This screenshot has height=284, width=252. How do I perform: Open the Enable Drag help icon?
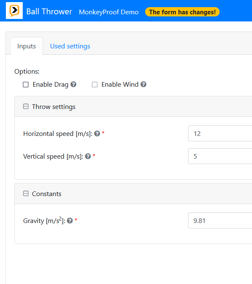point(73,85)
